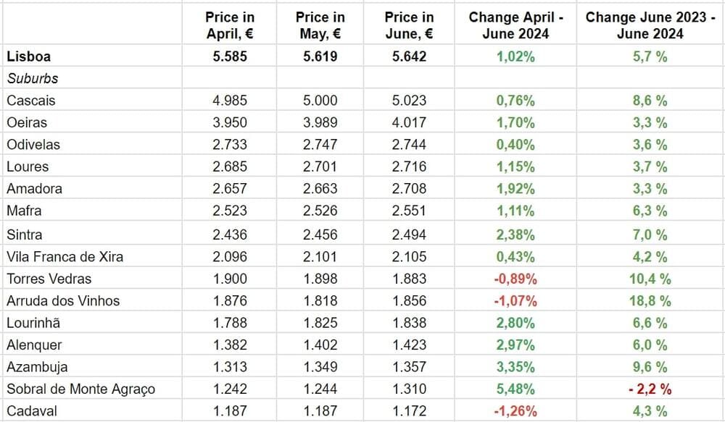Click the Sintra 2,38% change cell
725x422 pixels.
click(515, 235)
